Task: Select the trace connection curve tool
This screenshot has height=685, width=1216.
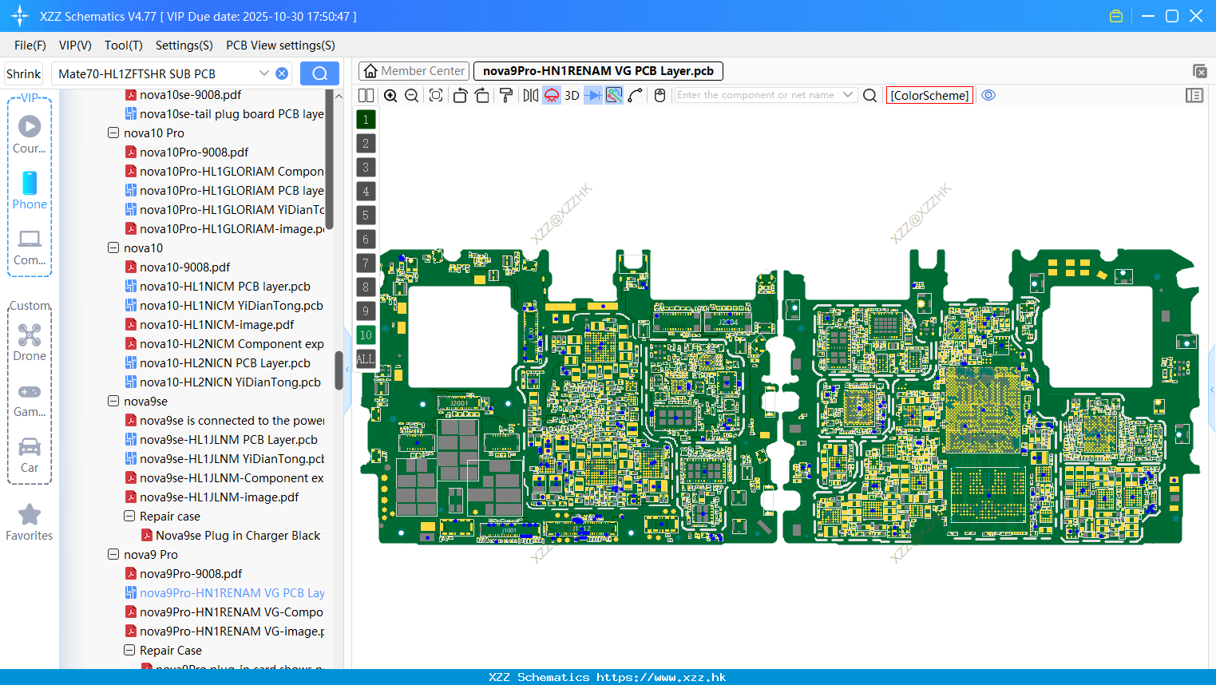Action: coord(636,95)
